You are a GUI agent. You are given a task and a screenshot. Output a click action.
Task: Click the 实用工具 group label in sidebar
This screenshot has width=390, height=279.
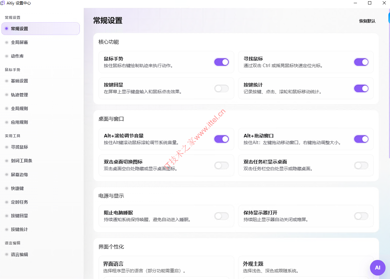(12, 136)
